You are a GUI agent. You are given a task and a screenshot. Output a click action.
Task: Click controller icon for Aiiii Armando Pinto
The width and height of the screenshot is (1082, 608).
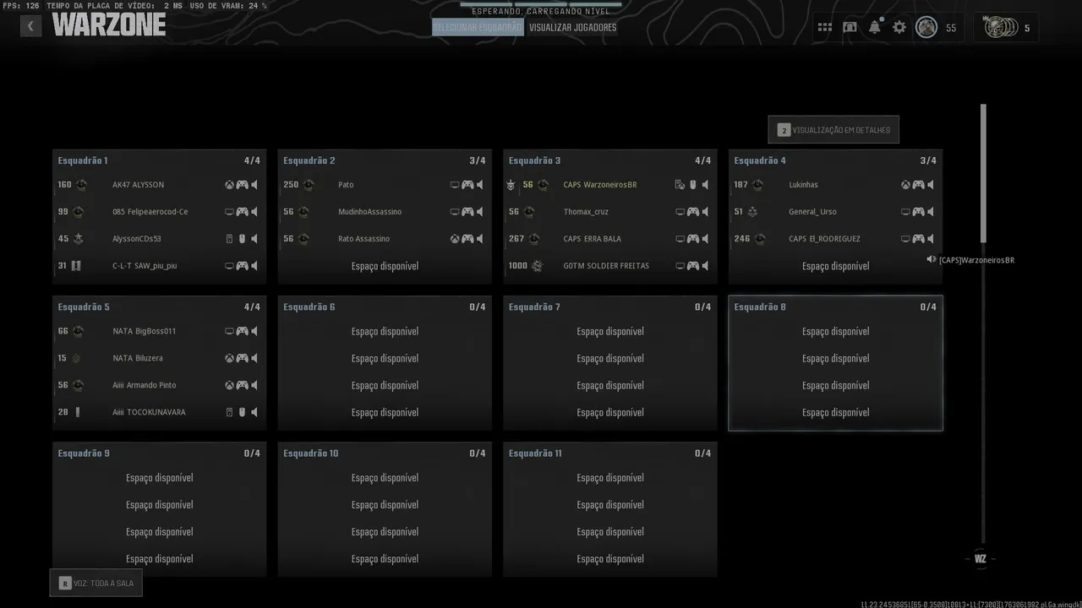(x=242, y=386)
